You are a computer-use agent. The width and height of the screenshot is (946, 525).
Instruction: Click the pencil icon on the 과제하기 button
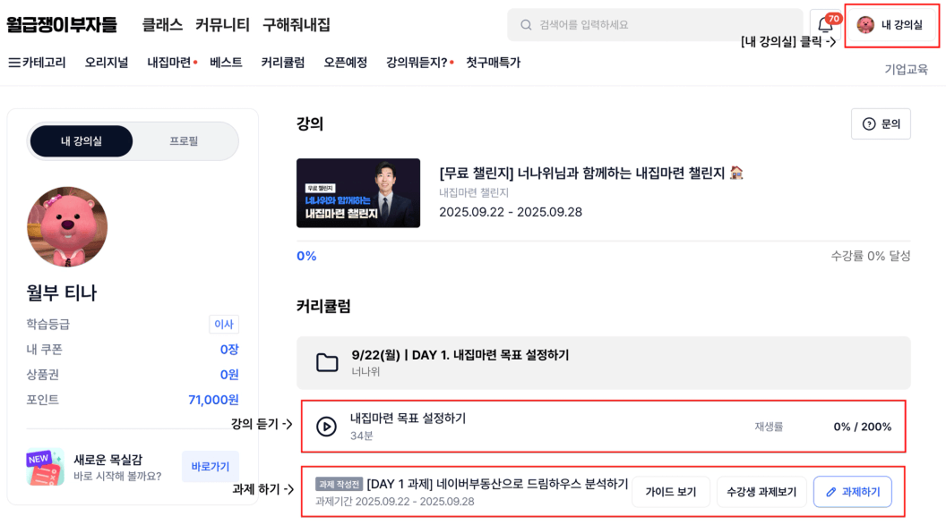point(830,492)
